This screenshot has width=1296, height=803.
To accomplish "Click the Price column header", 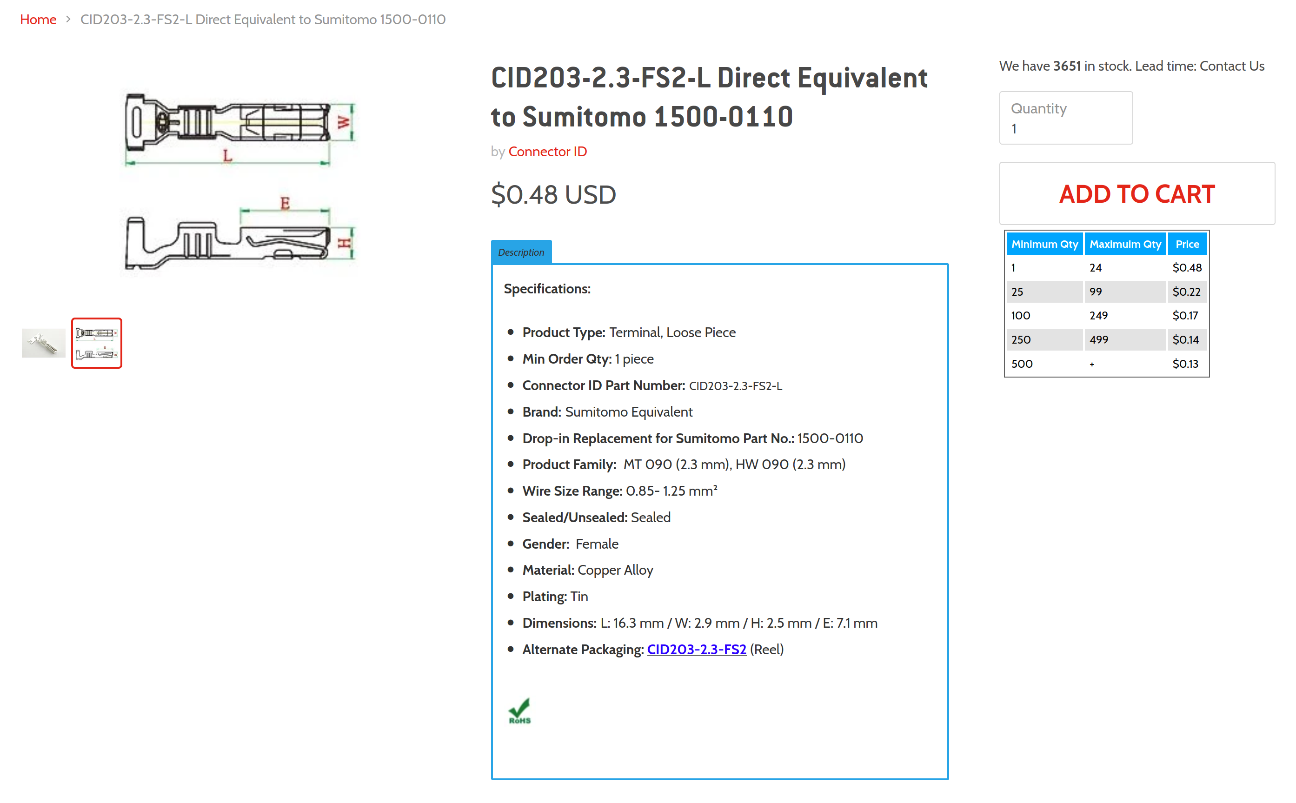I will [1187, 244].
